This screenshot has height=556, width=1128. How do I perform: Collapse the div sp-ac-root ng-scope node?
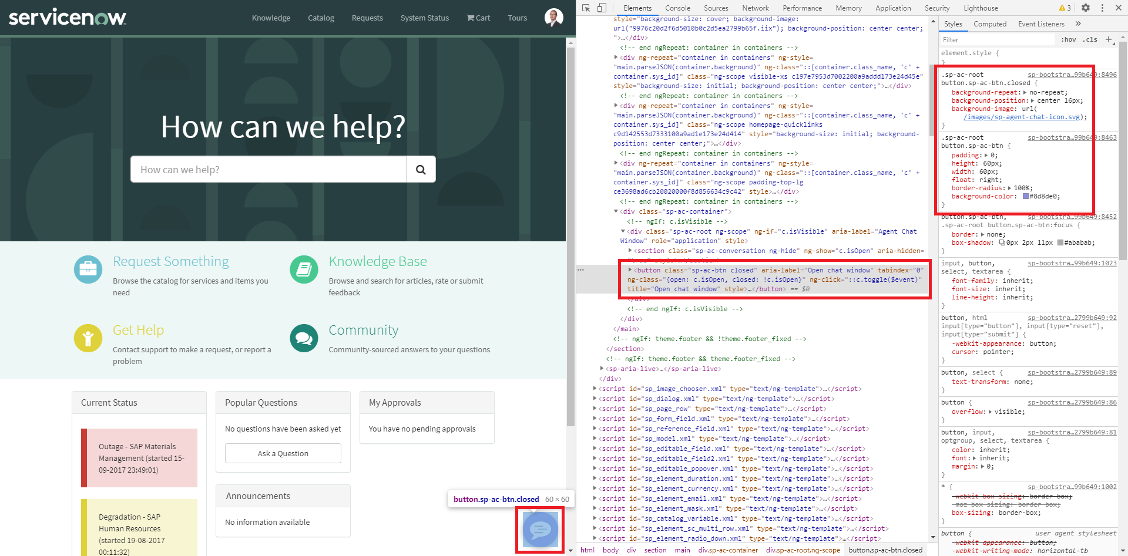click(623, 231)
